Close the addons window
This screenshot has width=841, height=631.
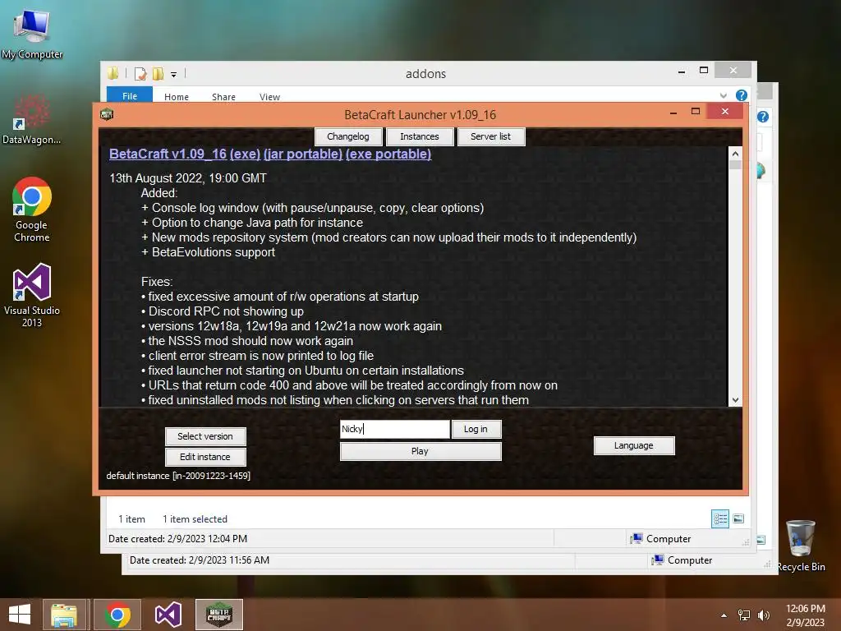click(x=733, y=71)
